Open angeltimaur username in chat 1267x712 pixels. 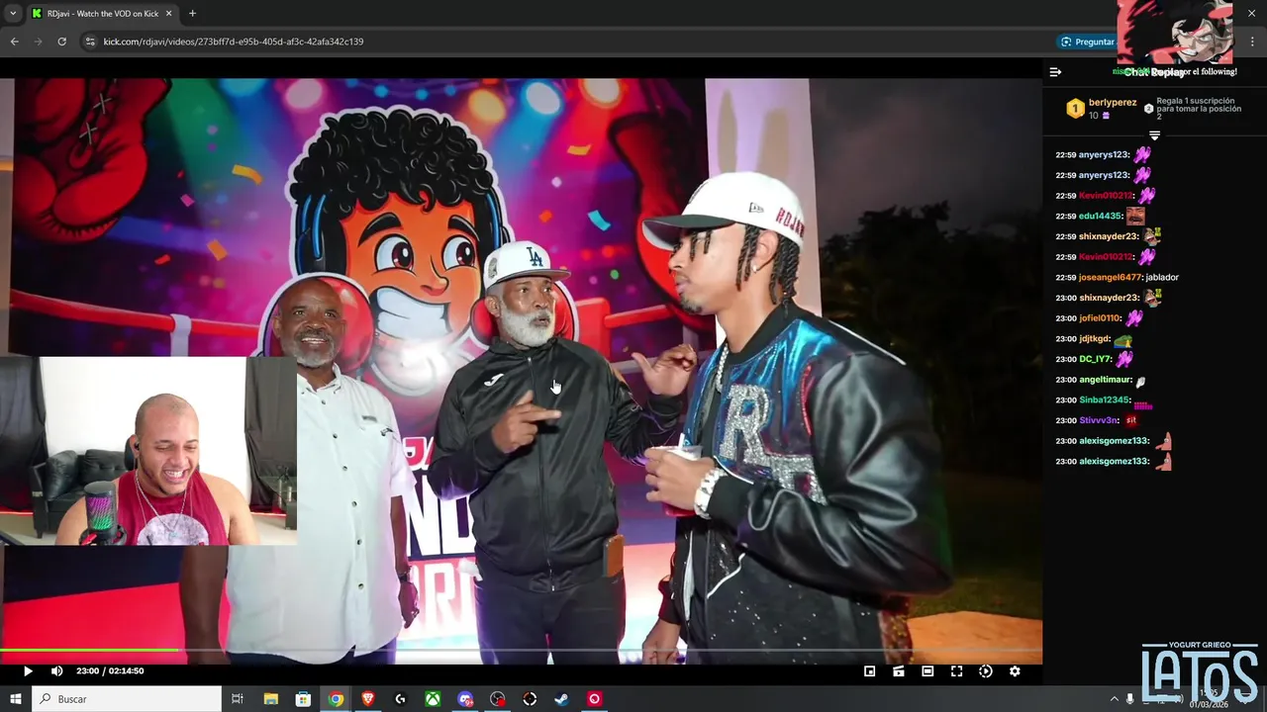coord(1105,380)
